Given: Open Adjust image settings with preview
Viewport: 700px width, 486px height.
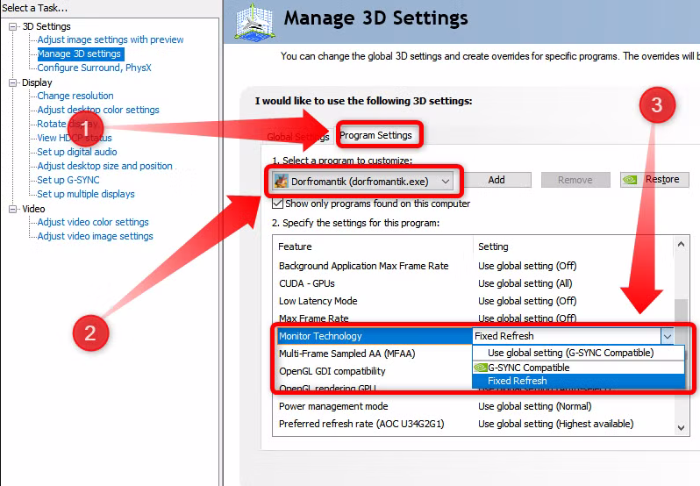Looking at the screenshot, I should coord(111,39).
